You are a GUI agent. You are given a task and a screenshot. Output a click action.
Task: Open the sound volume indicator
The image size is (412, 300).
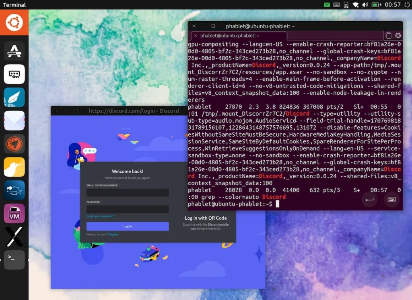[x=365, y=5]
